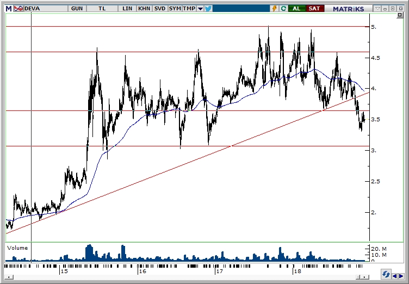Click the 18 year marker on time axis
The image size is (409, 284).
point(297,271)
